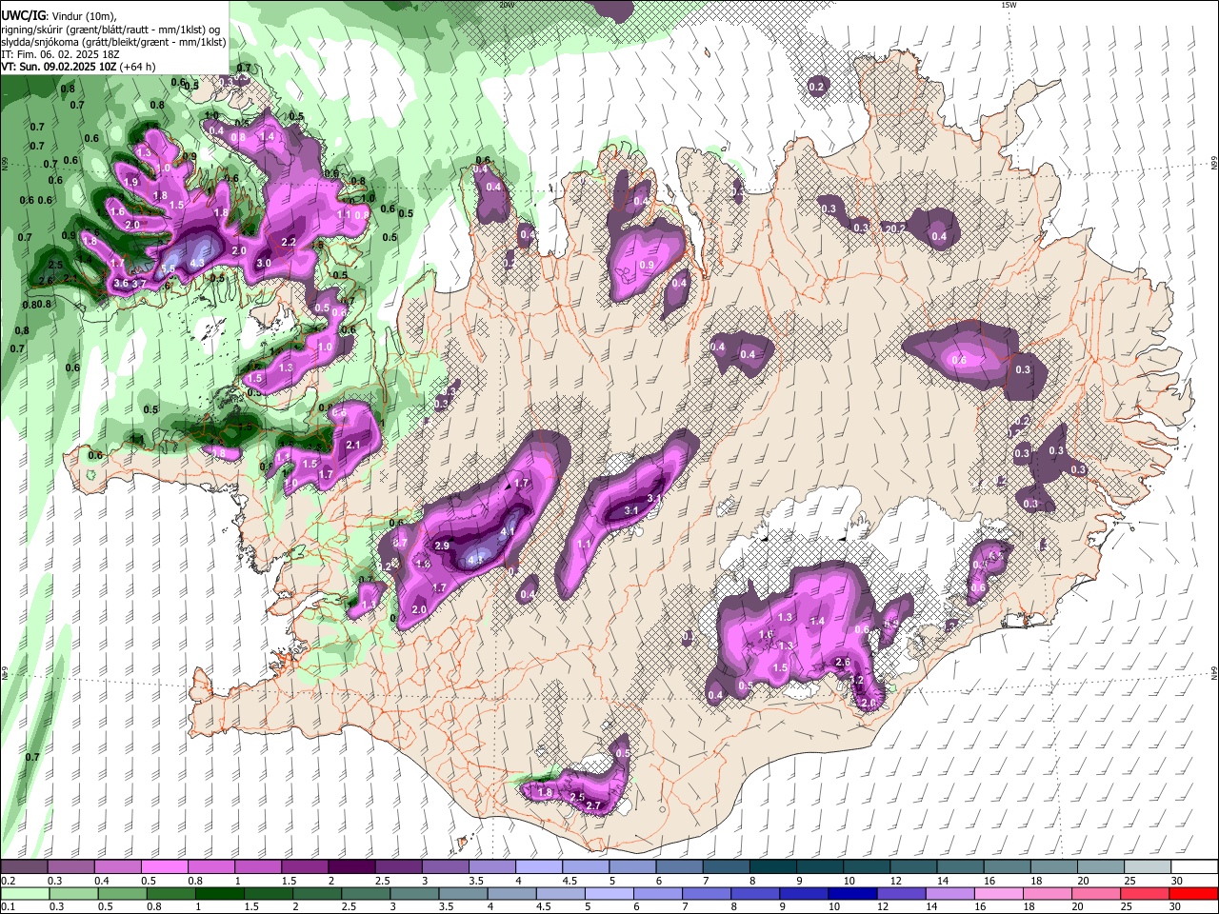
Task: Click the '0.1' label on the rain scale
Action: pyautogui.click(x=9, y=906)
